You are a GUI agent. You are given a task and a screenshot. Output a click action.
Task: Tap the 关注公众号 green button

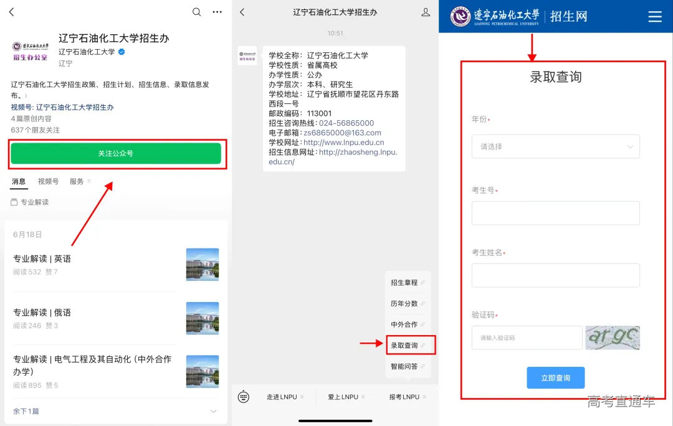[x=117, y=154]
